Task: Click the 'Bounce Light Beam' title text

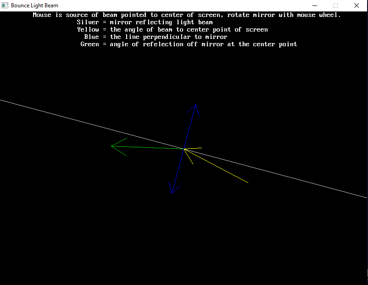Action: click(34, 5)
